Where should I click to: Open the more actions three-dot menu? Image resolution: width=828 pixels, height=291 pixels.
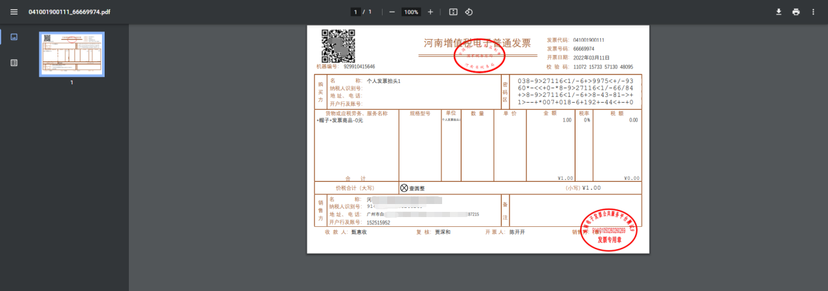(x=814, y=12)
